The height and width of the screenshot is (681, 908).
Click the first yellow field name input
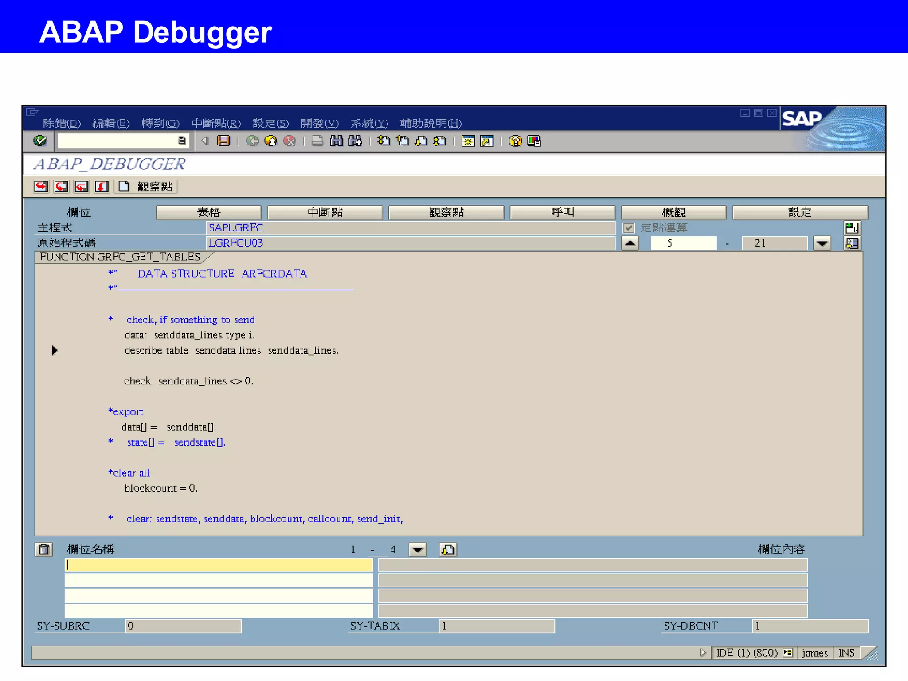[219, 565]
